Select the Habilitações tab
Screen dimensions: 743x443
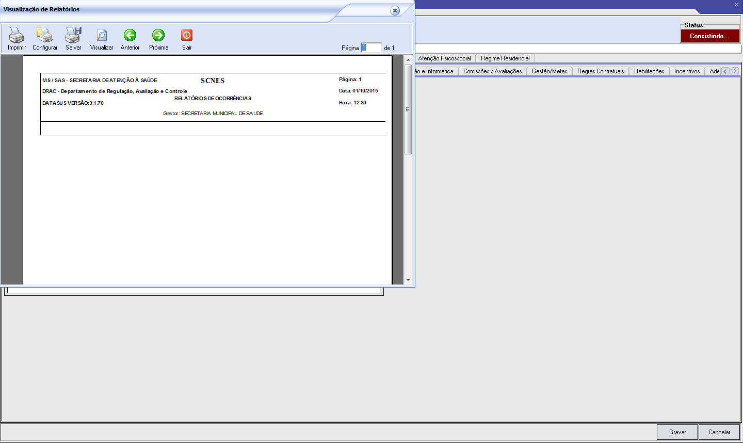pos(649,71)
